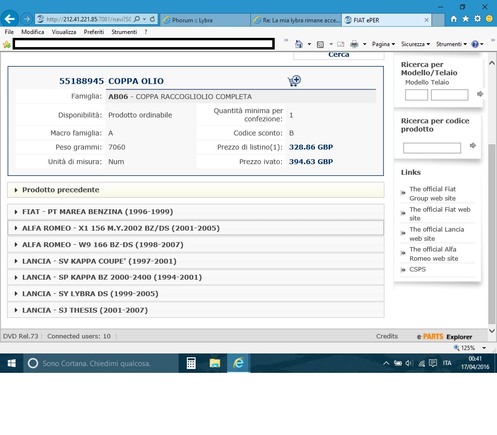Open favorites with the star icon

[465, 19]
